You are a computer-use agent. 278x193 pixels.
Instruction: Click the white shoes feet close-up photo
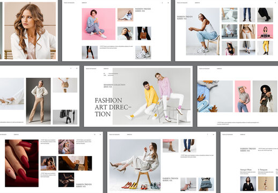(x=12, y=94)
